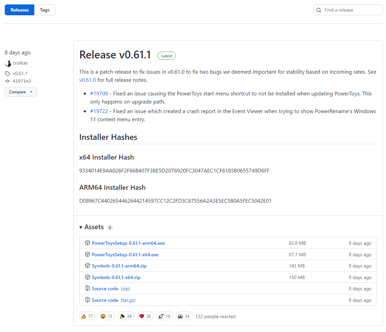Click the ARM64 installer hash string
Viewport: 386px width, 332px height.
click(x=175, y=201)
